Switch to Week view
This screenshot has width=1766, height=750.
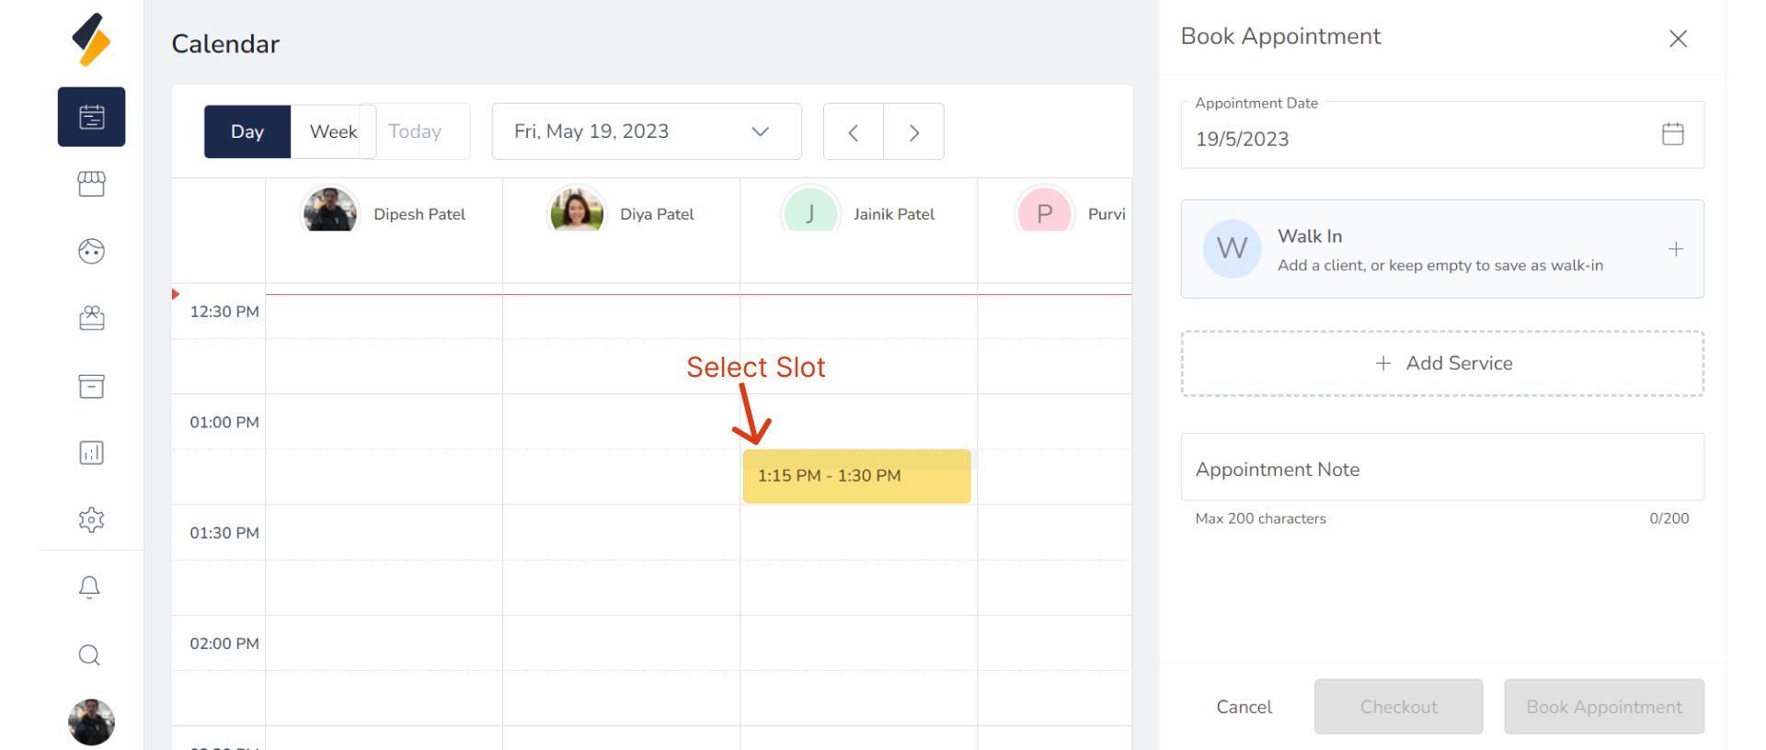click(332, 131)
